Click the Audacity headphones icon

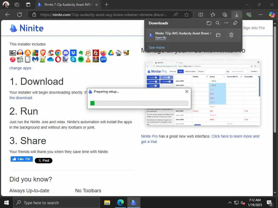(20, 53)
